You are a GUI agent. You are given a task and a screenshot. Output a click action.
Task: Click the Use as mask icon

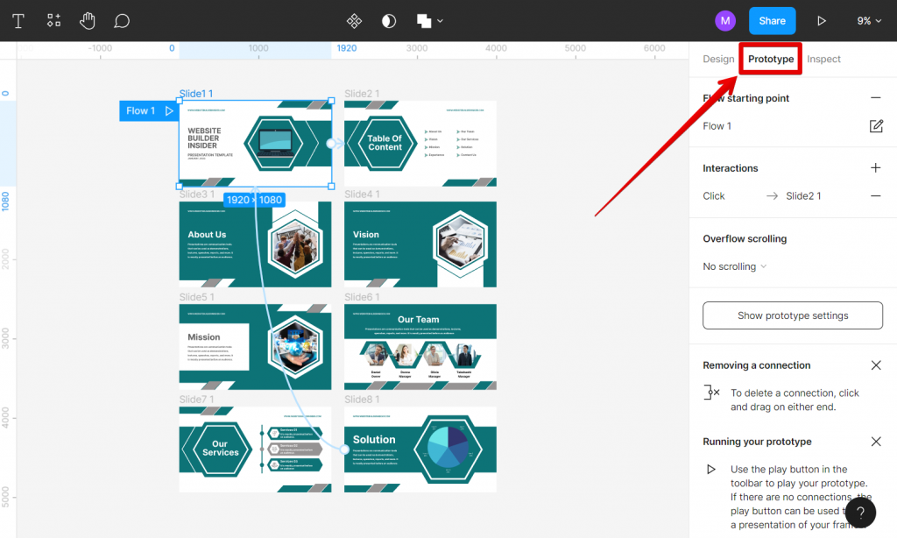click(x=388, y=20)
